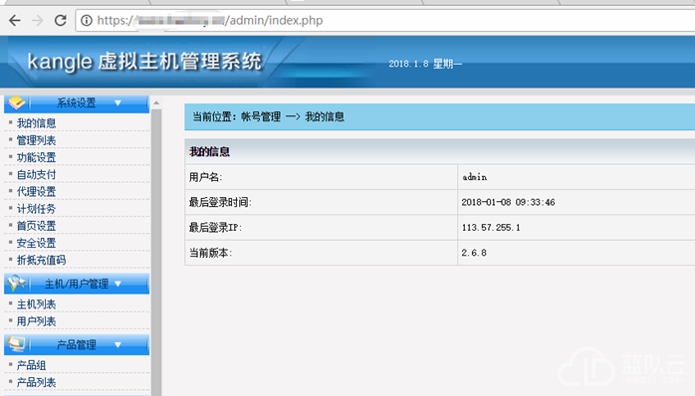Click the 系统设置 header label
The width and height of the screenshot is (695, 396).
click(77, 103)
